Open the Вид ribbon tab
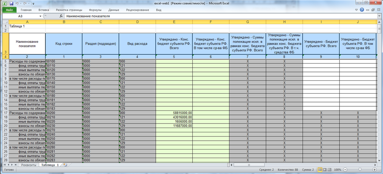Screen dimensions: 383x174 coord(159,10)
